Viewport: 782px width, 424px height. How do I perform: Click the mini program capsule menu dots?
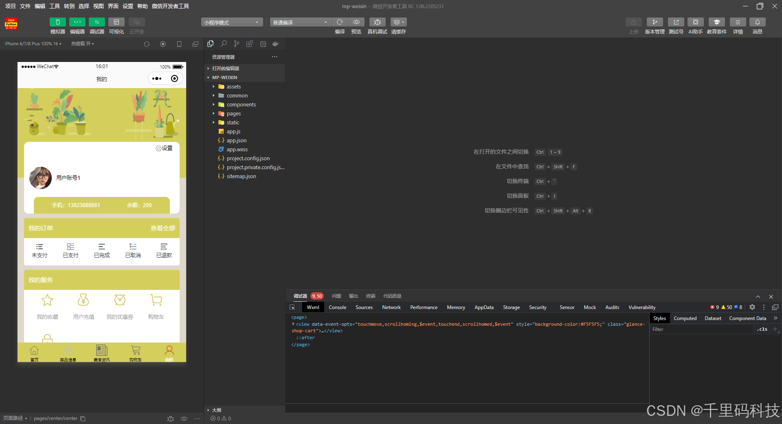157,79
